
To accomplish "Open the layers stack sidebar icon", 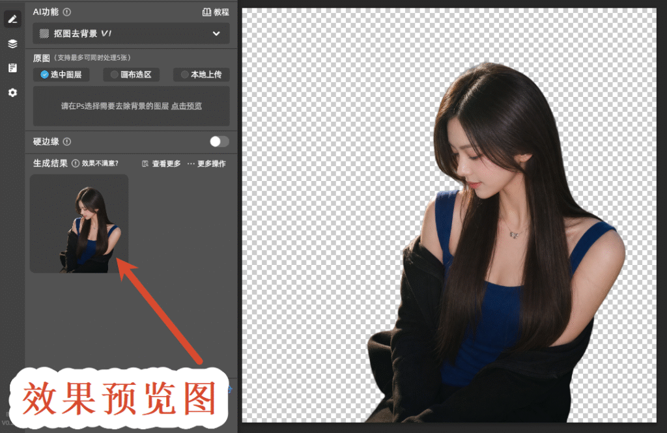I will [12, 44].
